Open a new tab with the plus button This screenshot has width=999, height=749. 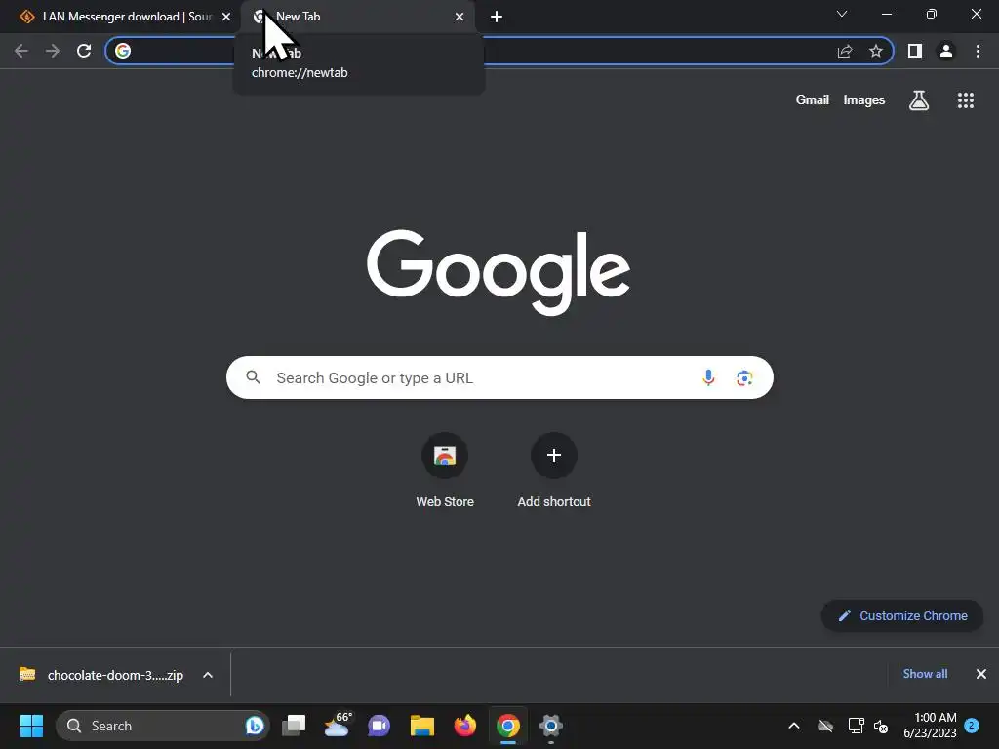pyautogui.click(x=497, y=17)
